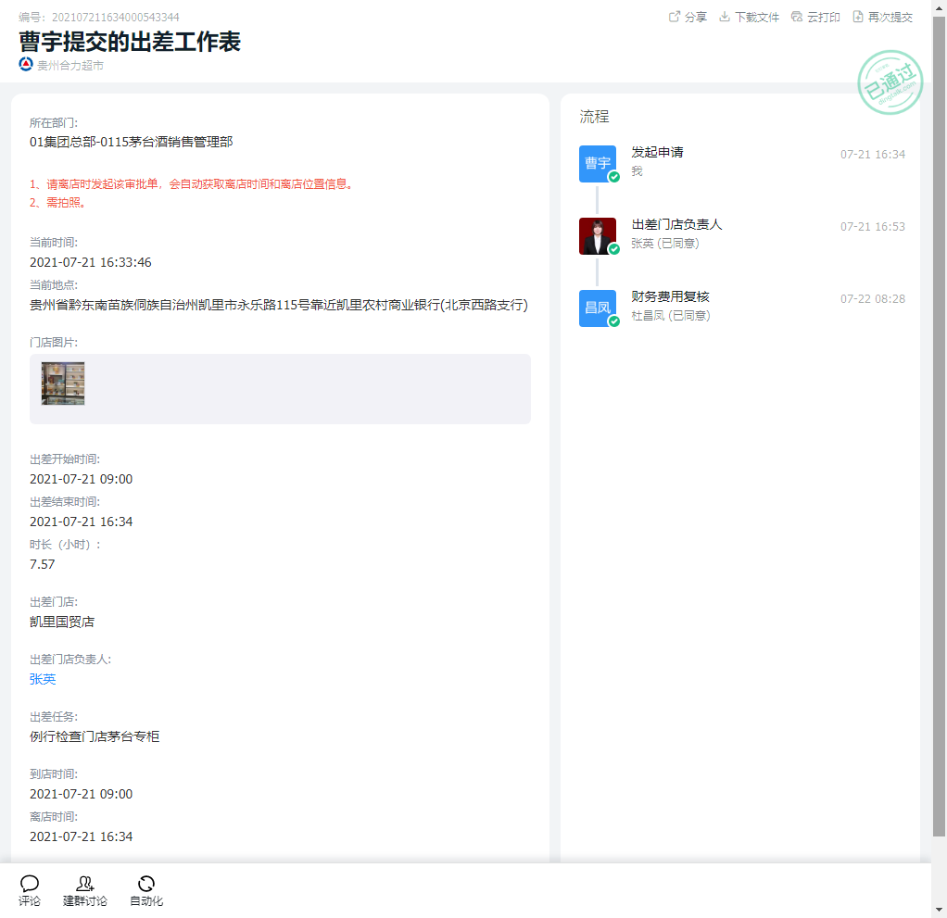This screenshot has width=947, height=918.
Task: Click the 贵州合力超市 company logo icon
Action: (x=26, y=64)
